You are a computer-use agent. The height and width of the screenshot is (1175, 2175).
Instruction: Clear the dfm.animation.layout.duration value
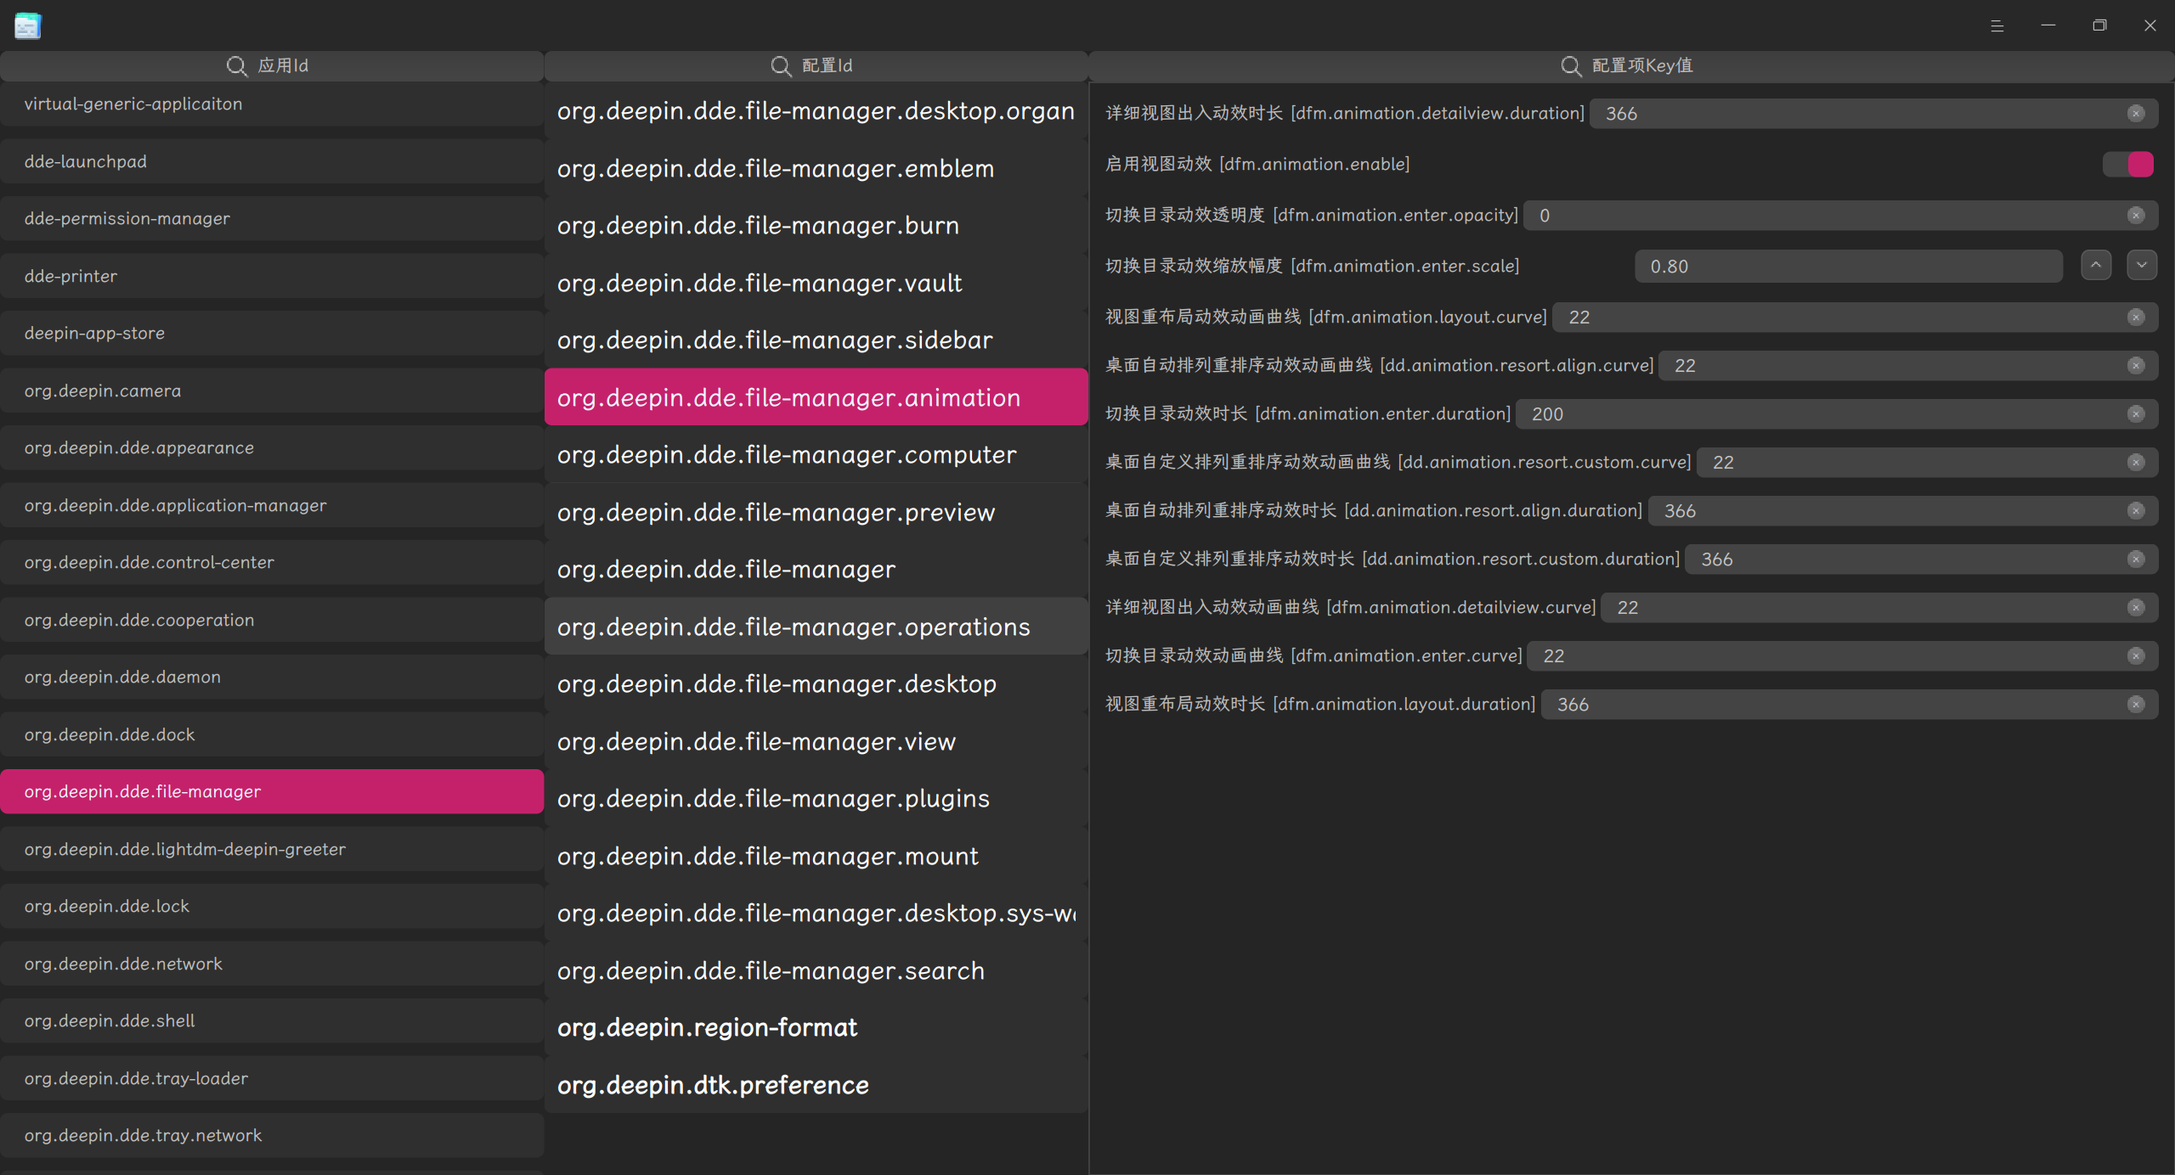click(x=2136, y=705)
